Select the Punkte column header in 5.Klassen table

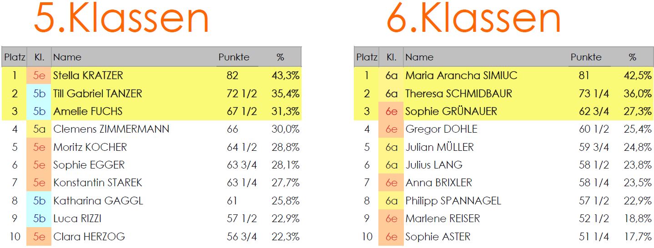pyautogui.click(x=234, y=57)
